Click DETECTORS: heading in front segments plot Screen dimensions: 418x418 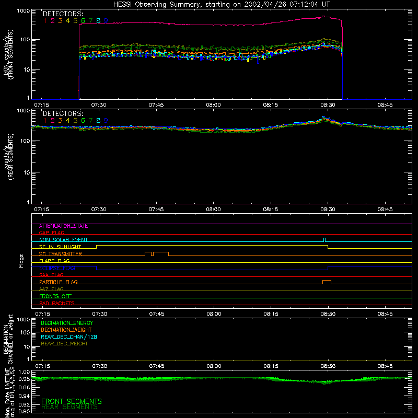tap(63, 14)
